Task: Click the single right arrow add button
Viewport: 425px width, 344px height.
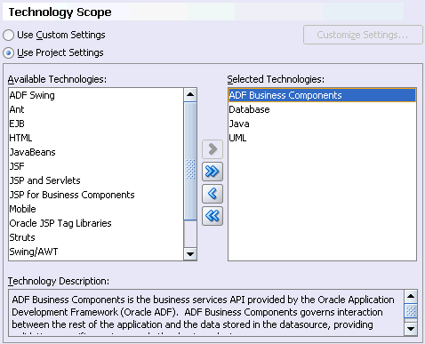Action: click(x=212, y=149)
